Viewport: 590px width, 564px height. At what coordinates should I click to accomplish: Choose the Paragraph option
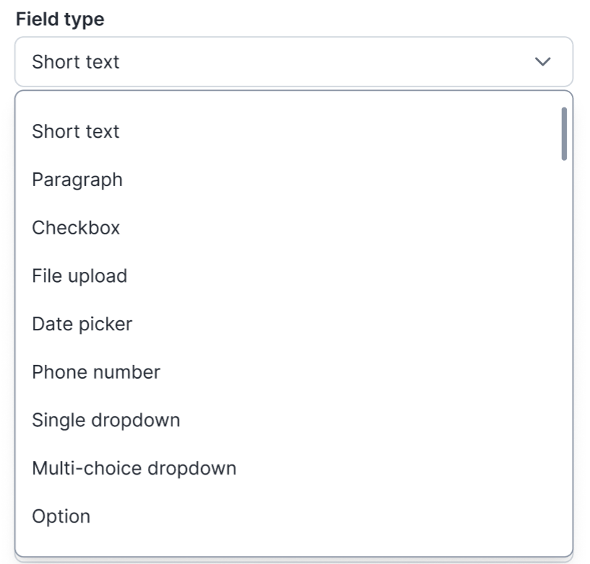coord(77,180)
